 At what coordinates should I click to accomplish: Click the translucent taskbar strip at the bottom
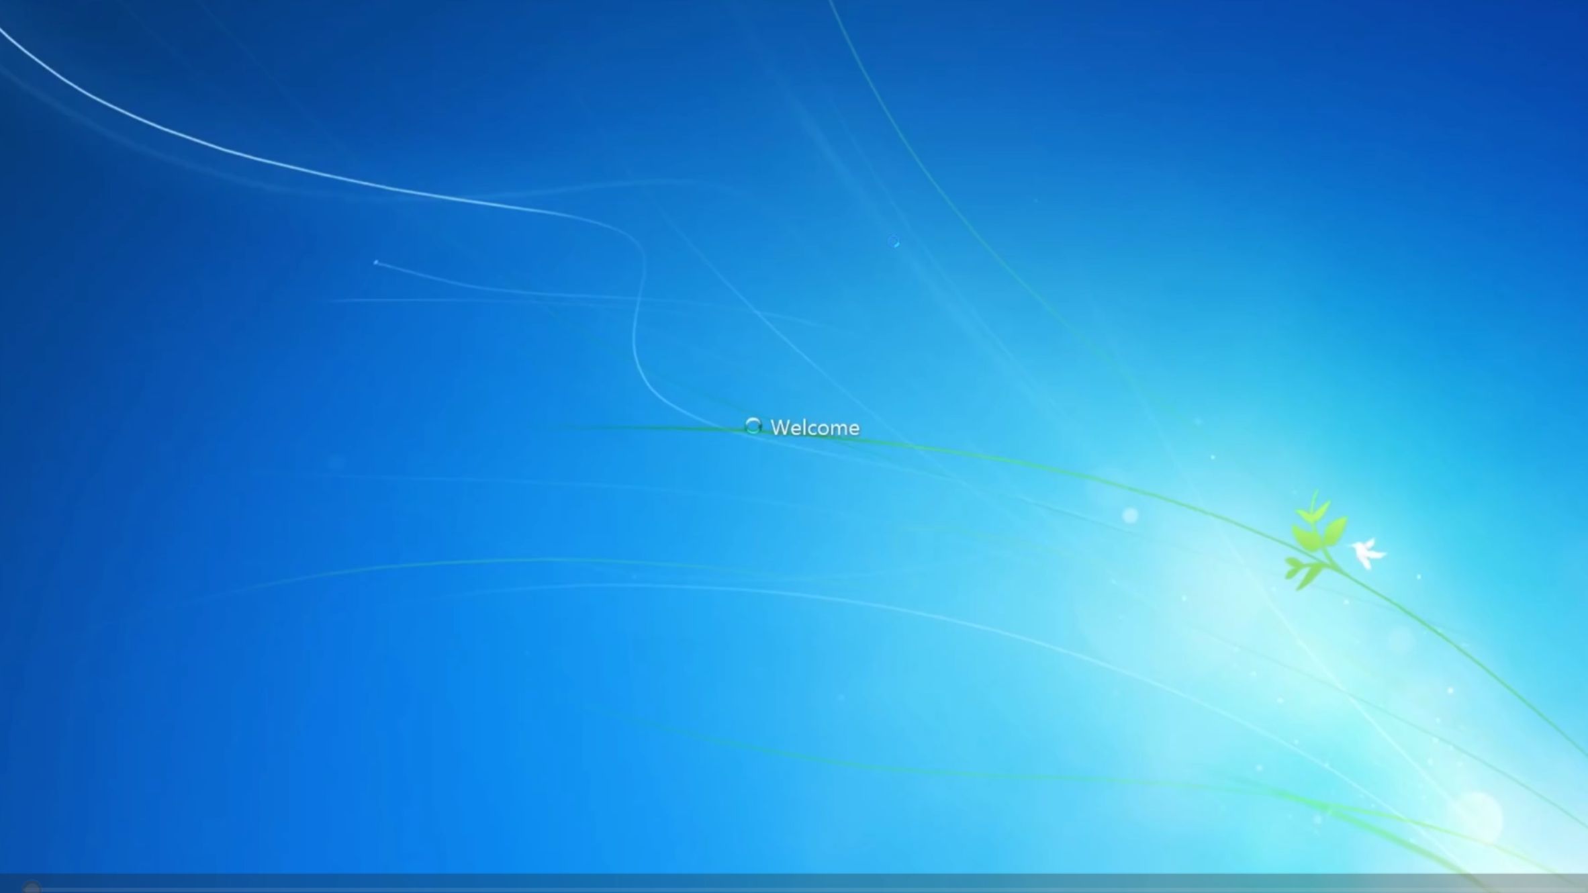(x=792, y=884)
